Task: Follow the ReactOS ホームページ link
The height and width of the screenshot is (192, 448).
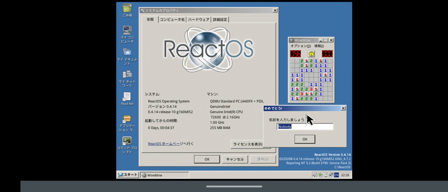Action: pyautogui.click(x=165, y=143)
